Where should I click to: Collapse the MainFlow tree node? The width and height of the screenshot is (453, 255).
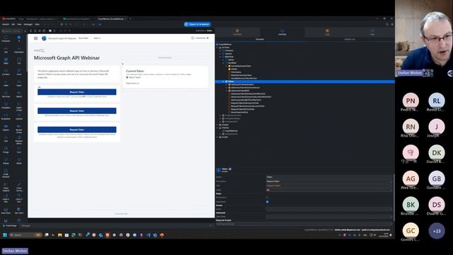(220, 57)
